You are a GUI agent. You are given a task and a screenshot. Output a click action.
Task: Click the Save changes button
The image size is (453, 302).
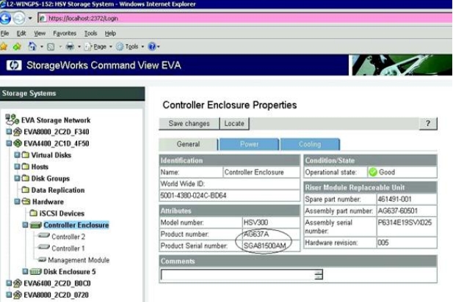coord(189,123)
